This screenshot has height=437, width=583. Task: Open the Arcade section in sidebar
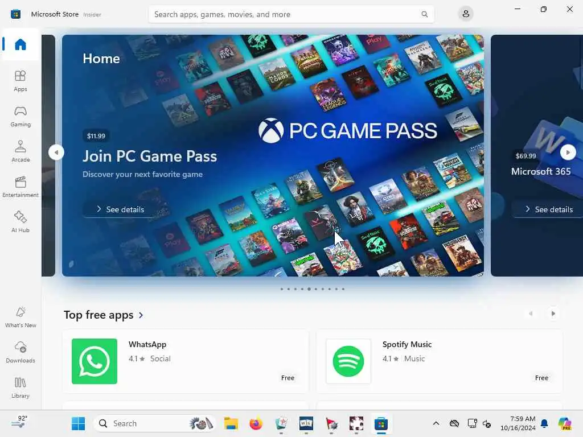(20, 151)
